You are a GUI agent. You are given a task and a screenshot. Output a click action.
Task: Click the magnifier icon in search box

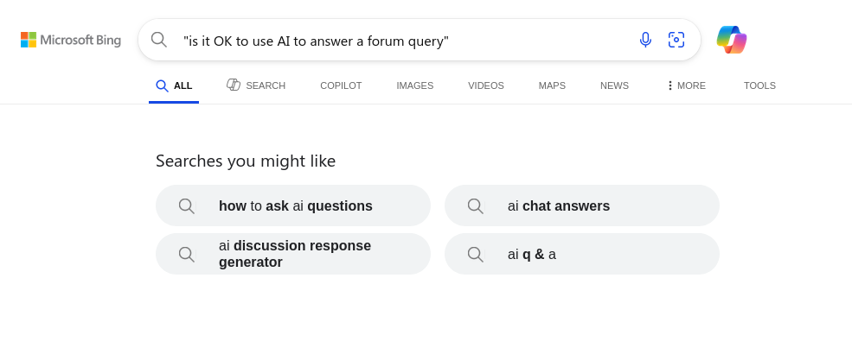(x=158, y=40)
